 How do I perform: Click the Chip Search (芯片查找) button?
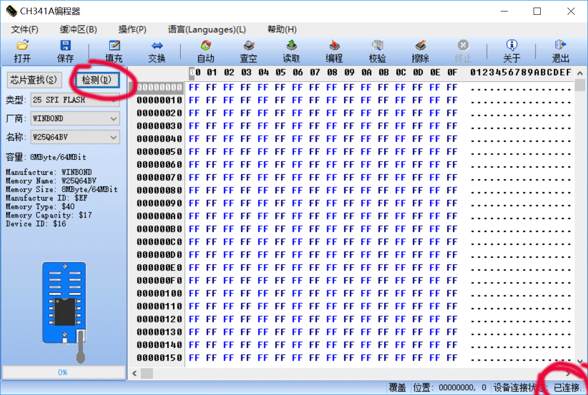(33, 80)
